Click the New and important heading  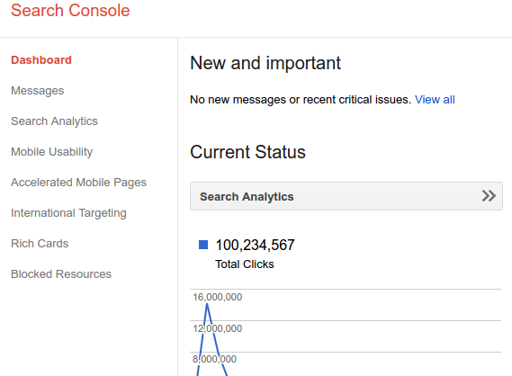coord(265,63)
